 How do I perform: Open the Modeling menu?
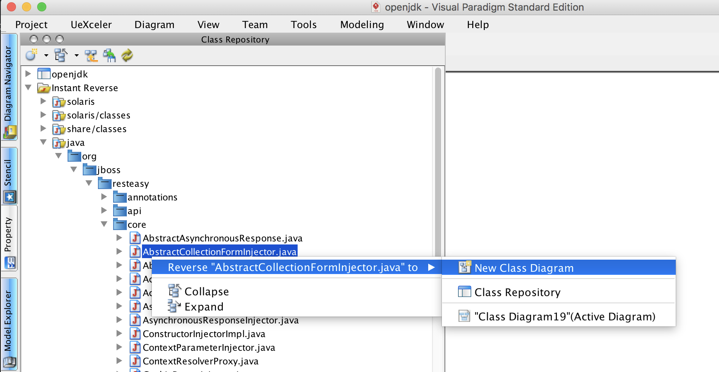click(362, 25)
